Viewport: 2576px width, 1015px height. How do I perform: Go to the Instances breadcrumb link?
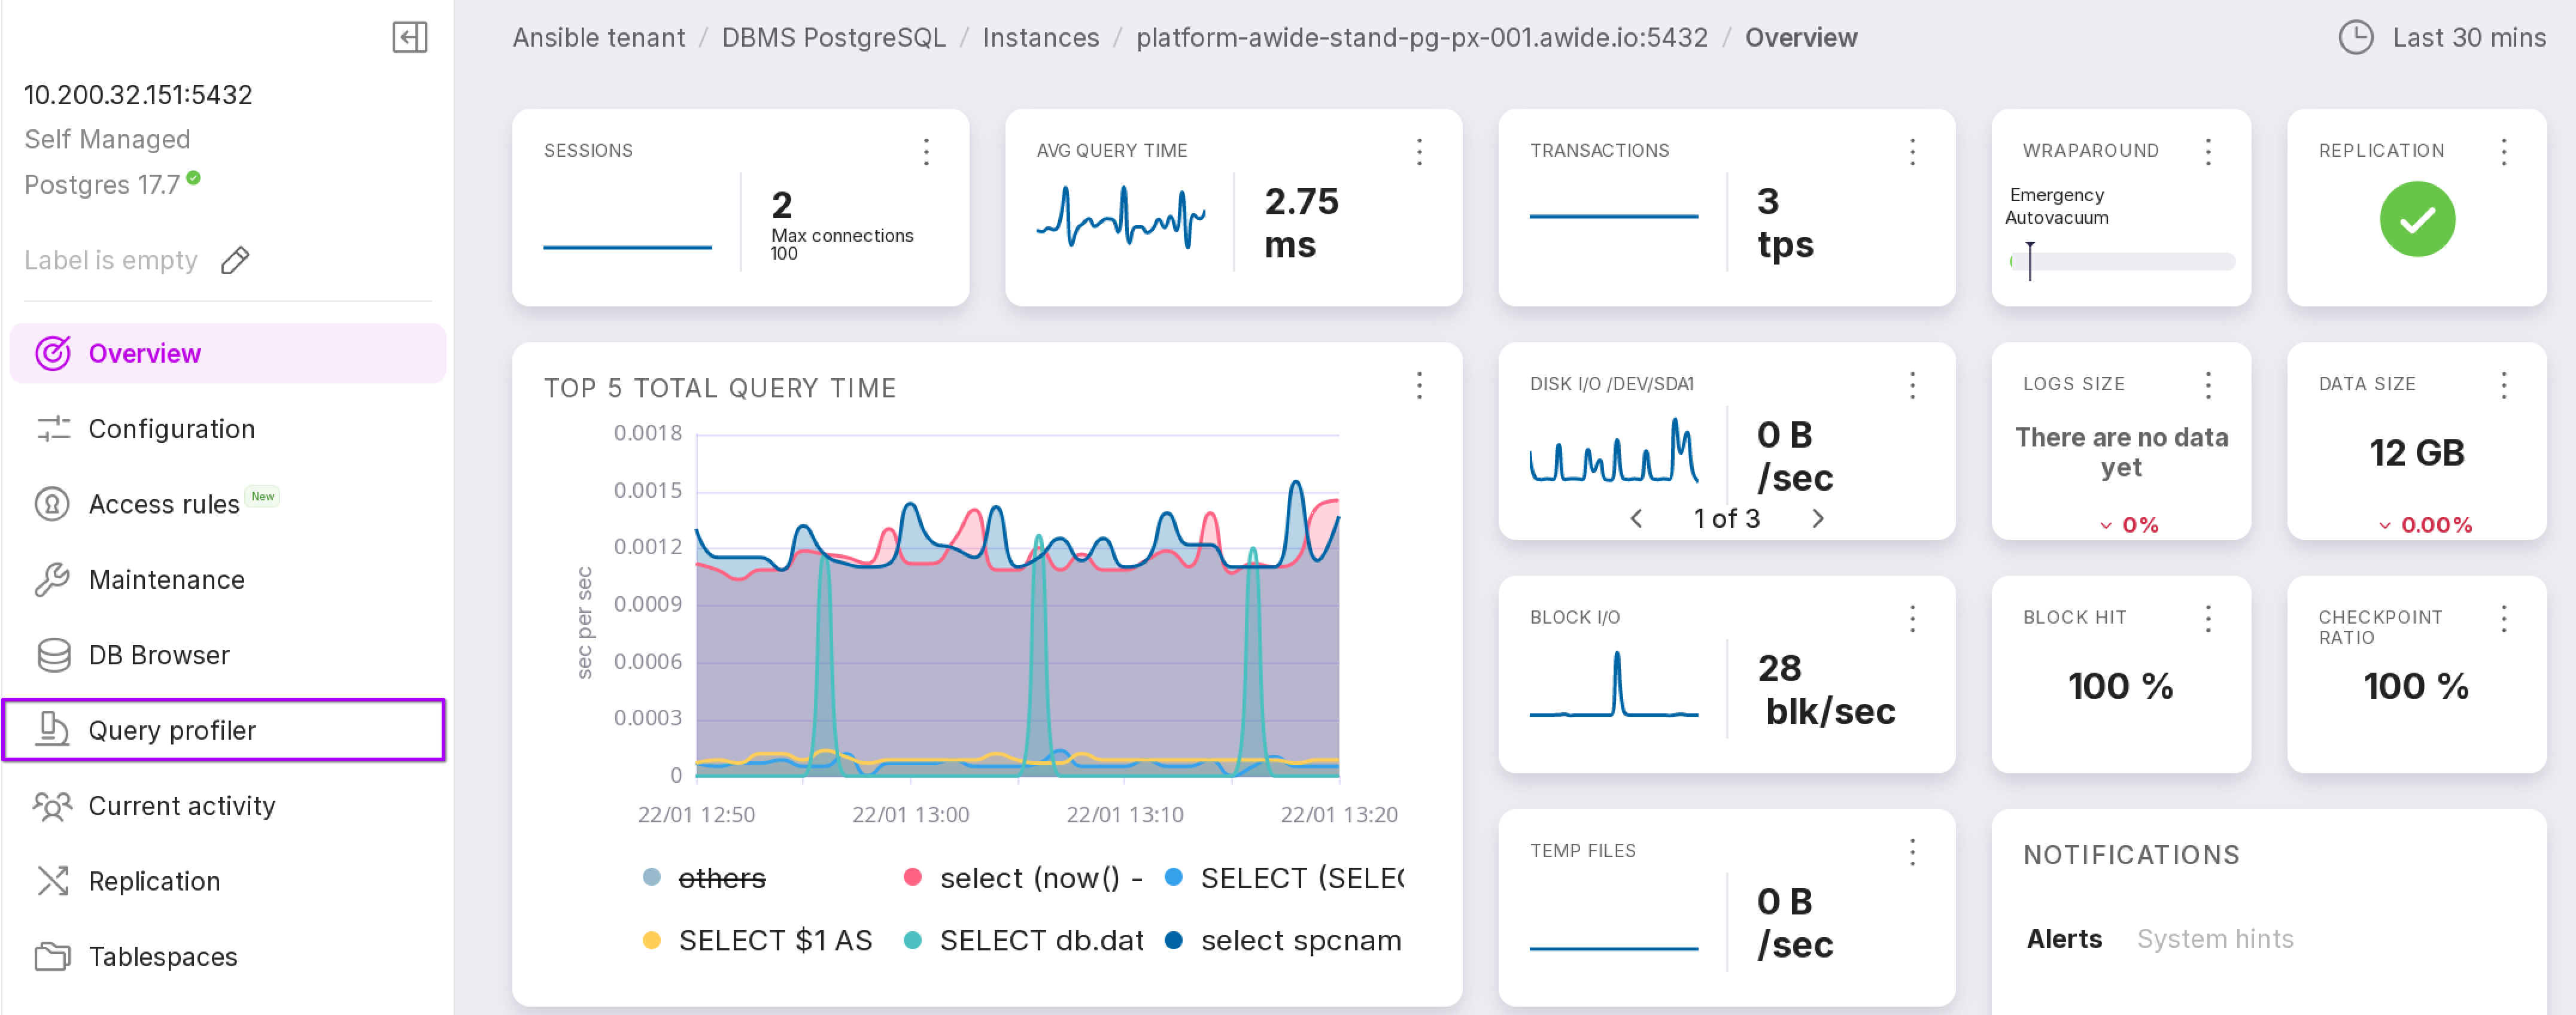[x=1040, y=37]
